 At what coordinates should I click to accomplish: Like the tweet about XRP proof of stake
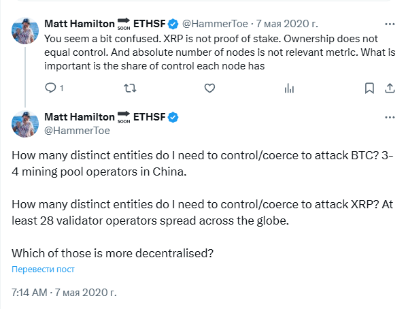click(209, 88)
